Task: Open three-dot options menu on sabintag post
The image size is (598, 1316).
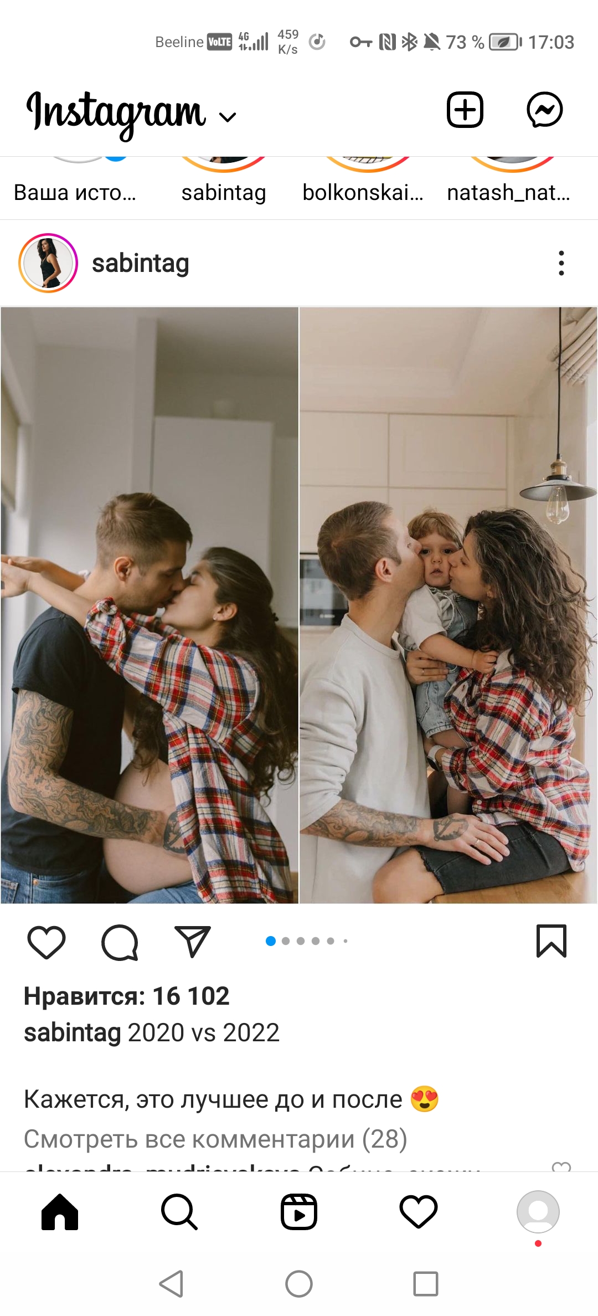Action: (561, 263)
